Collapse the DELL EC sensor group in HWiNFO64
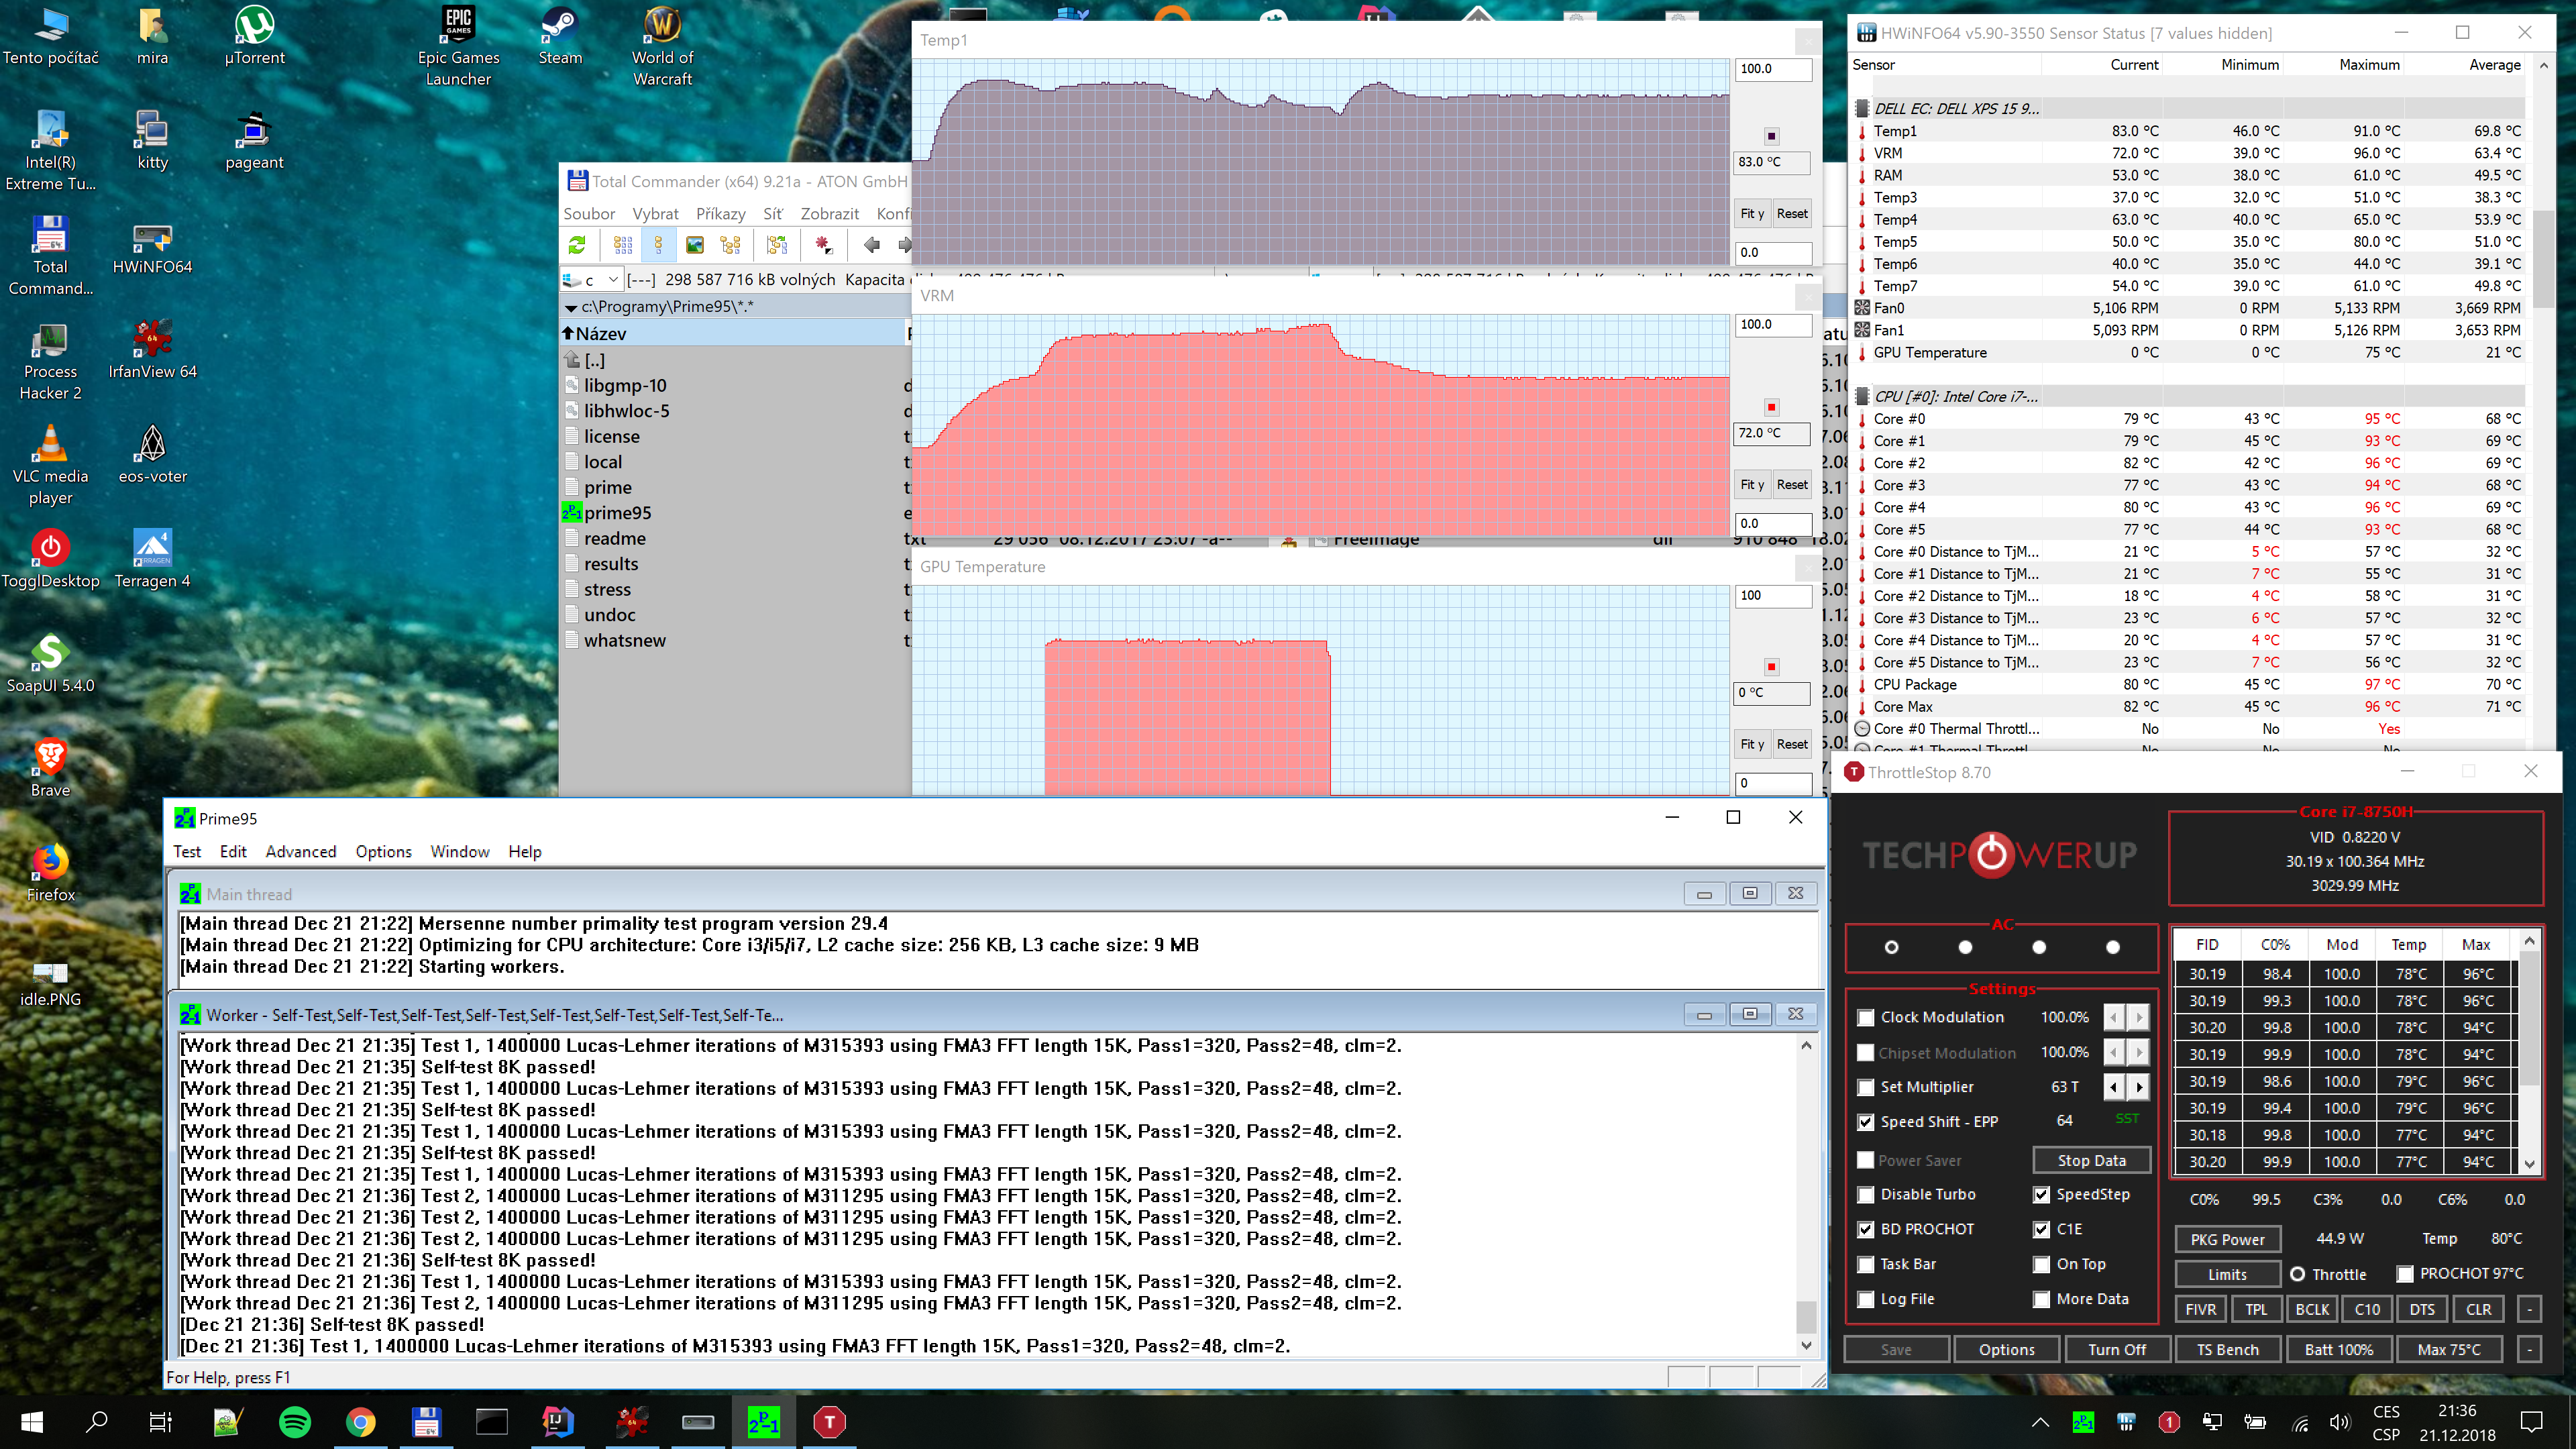This screenshot has height=1449, width=2576. pos(1862,109)
